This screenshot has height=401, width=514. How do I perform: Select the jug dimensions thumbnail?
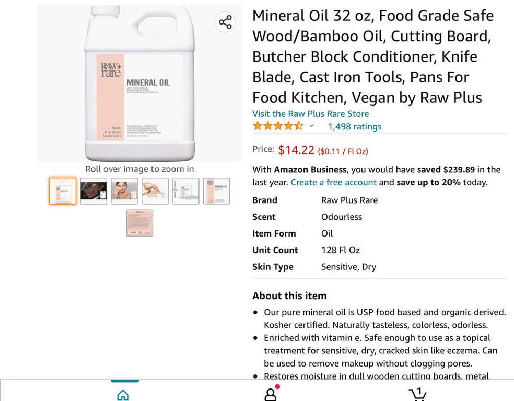coord(186,191)
